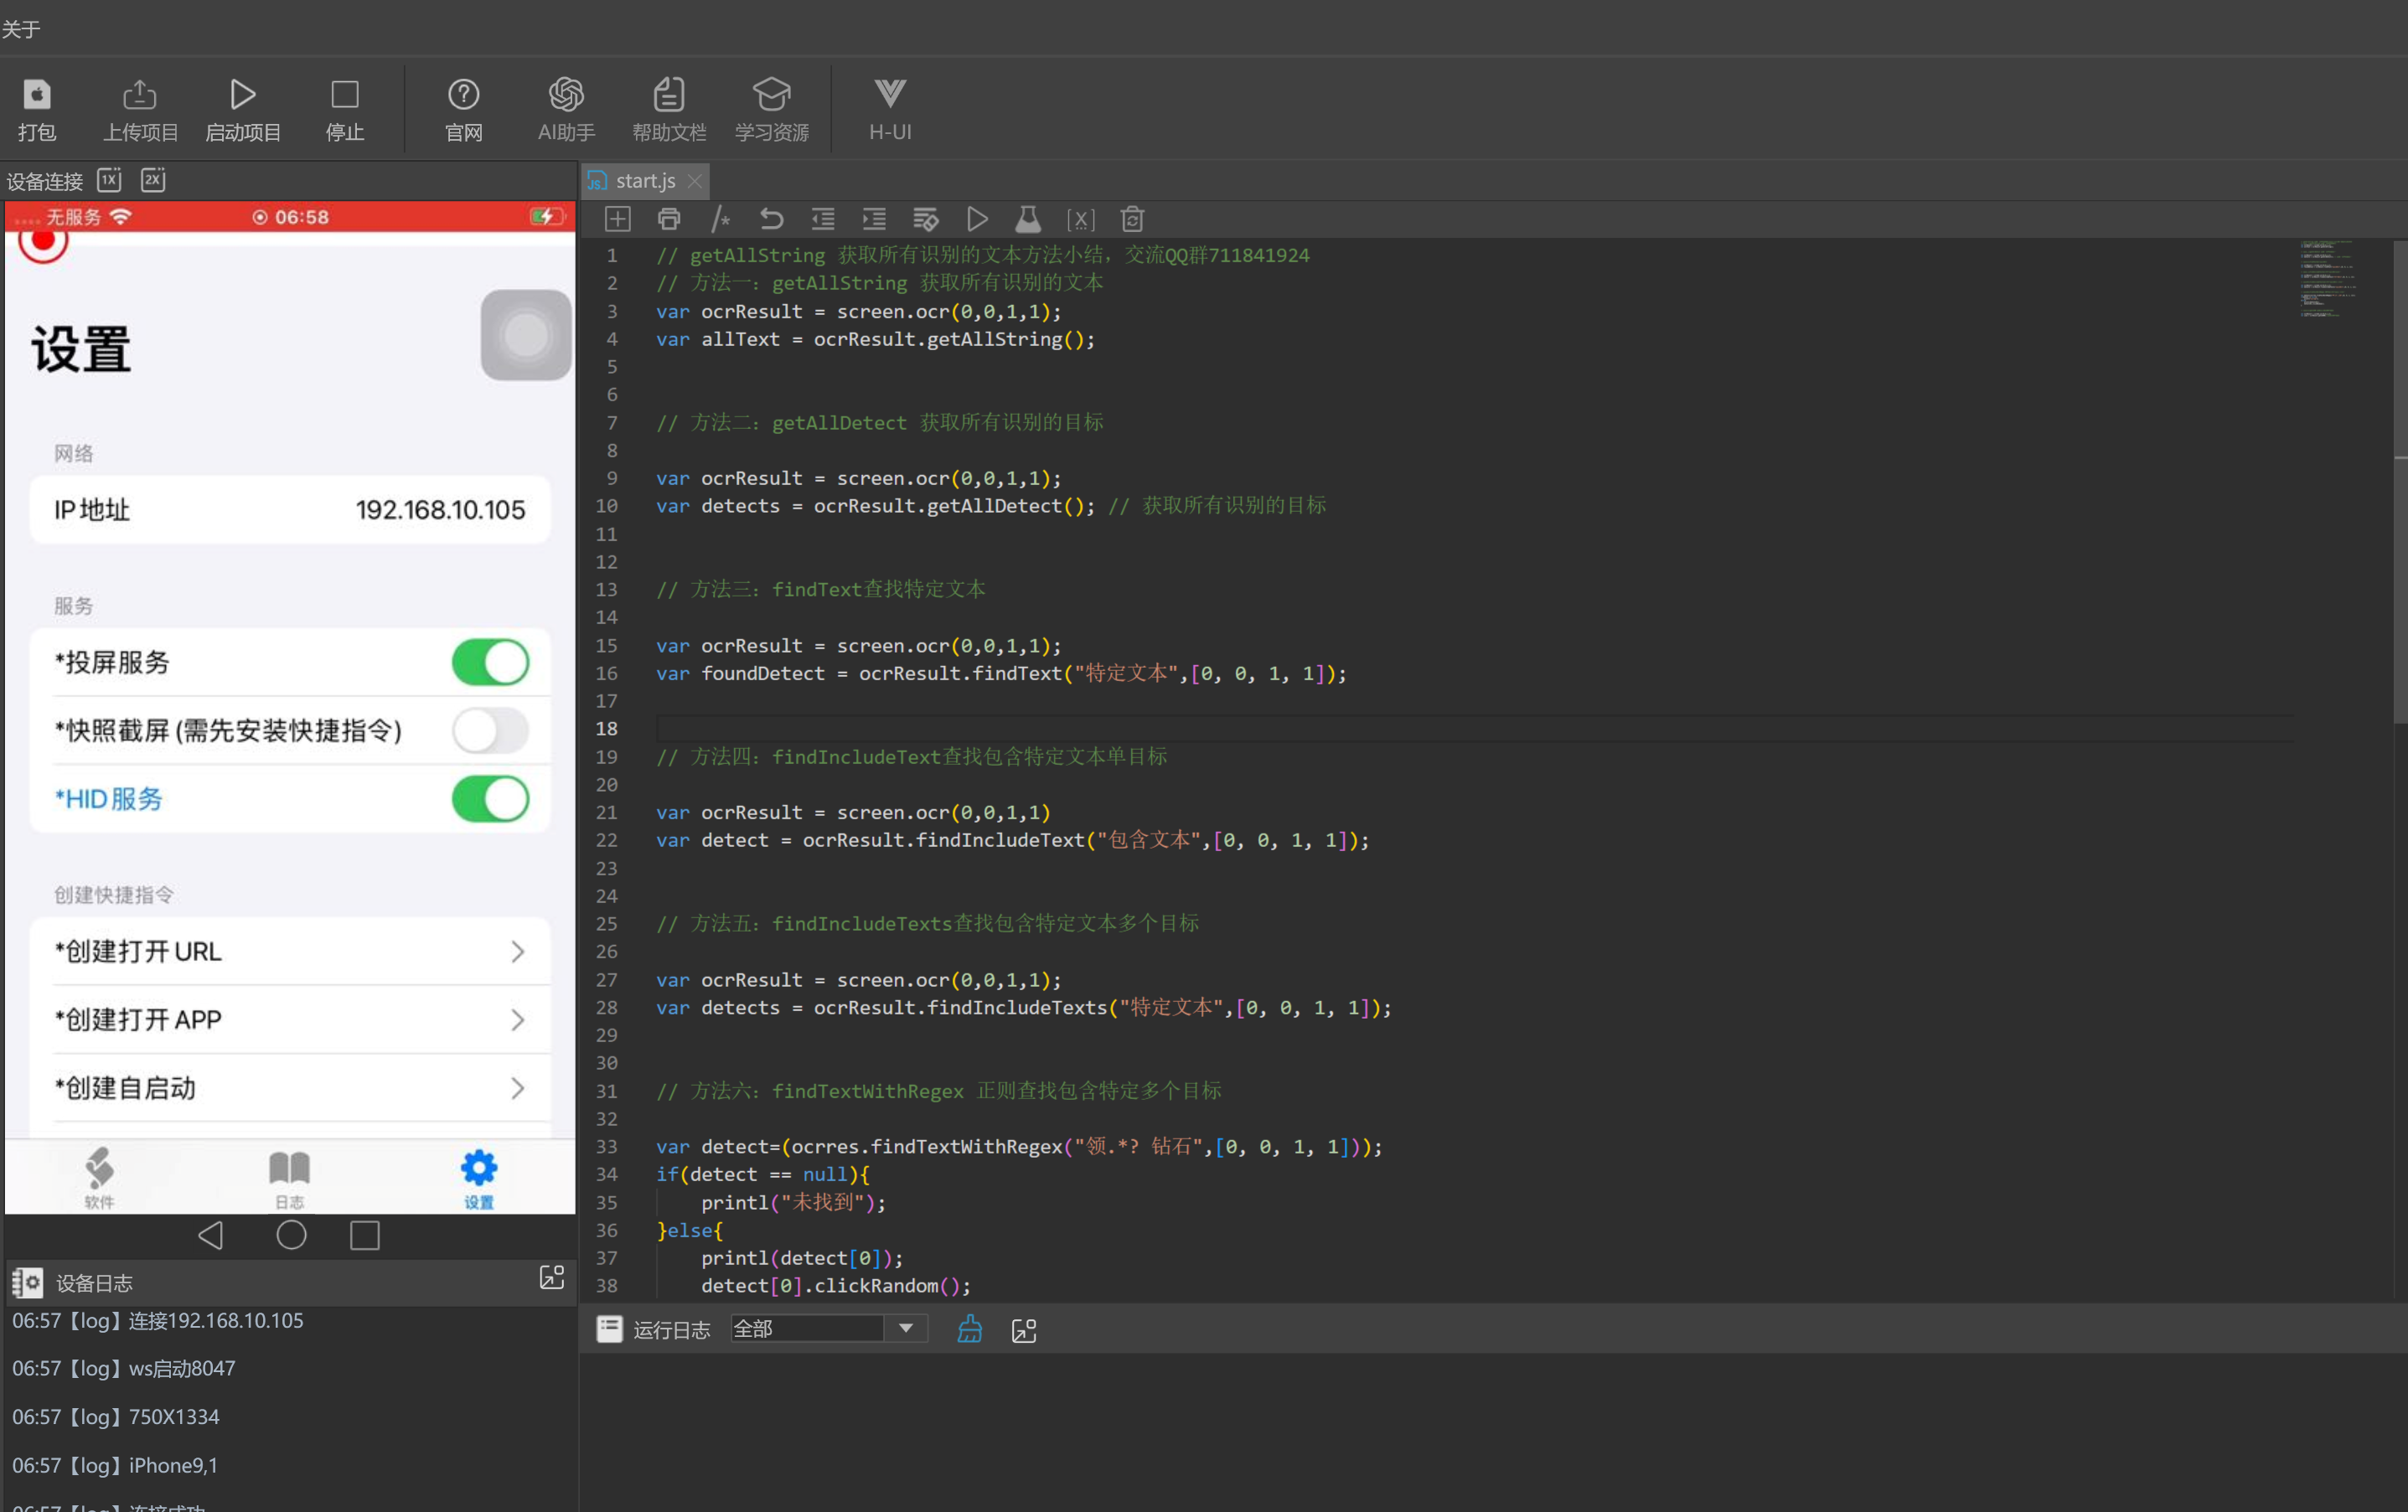Click the flask test icon

click(x=1028, y=219)
